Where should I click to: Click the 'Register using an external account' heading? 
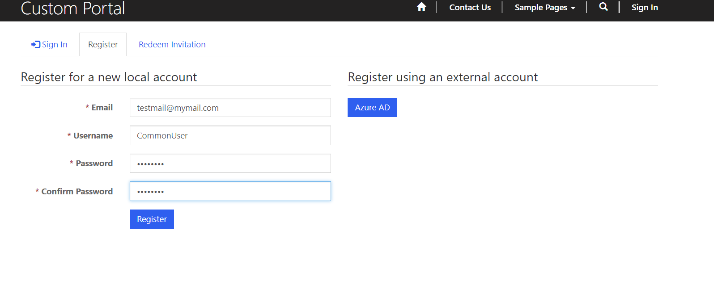pos(443,77)
